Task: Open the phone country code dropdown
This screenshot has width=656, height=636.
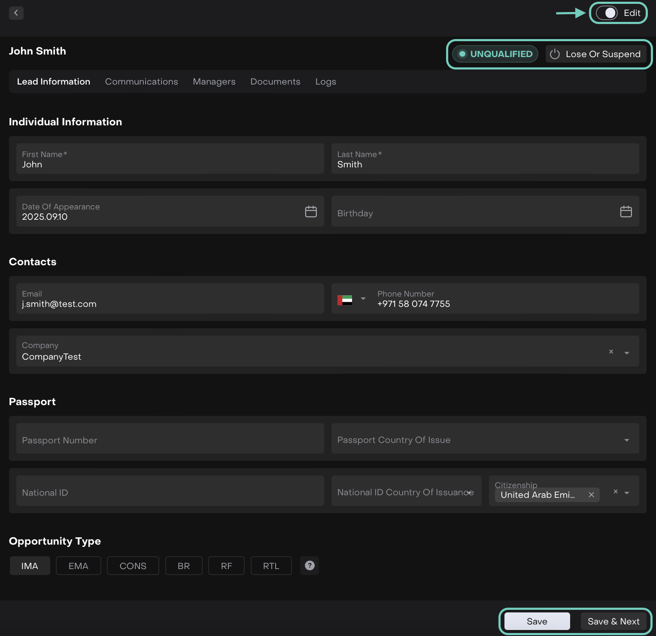Action: pyautogui.click(x=363, y=299)
